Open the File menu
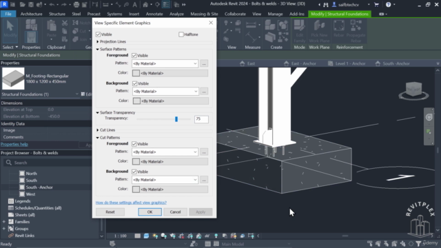The image size is (441, 248). pyautogui.click(x=8, y=14)
